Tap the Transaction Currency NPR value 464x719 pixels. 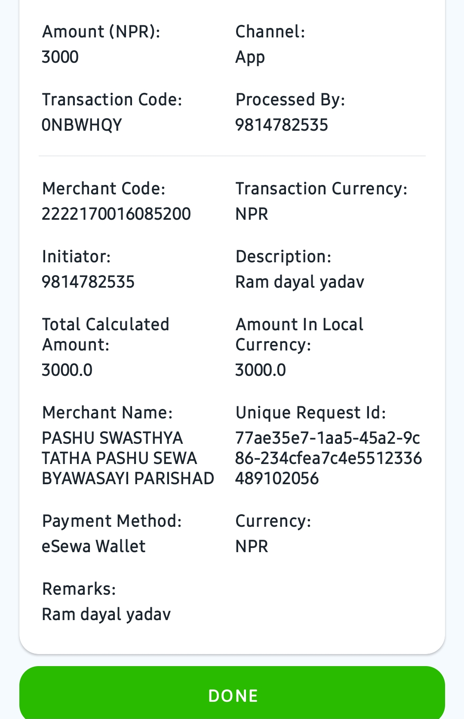click(x=252, y=214)
